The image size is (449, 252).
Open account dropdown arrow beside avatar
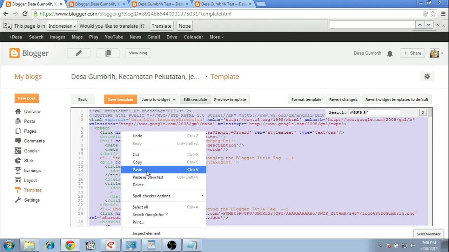tap(442, 54)
